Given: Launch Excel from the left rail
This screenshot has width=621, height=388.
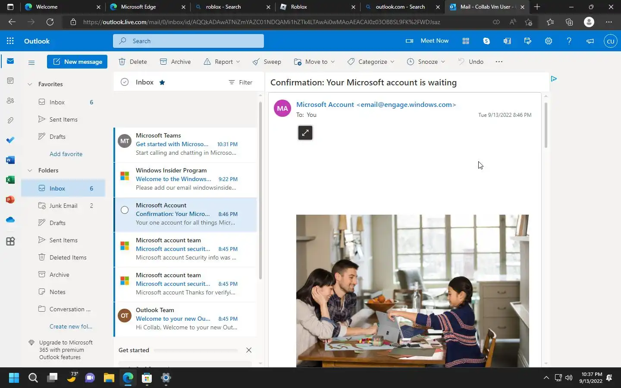Looking at the screenshot, I should coord(10,180).
